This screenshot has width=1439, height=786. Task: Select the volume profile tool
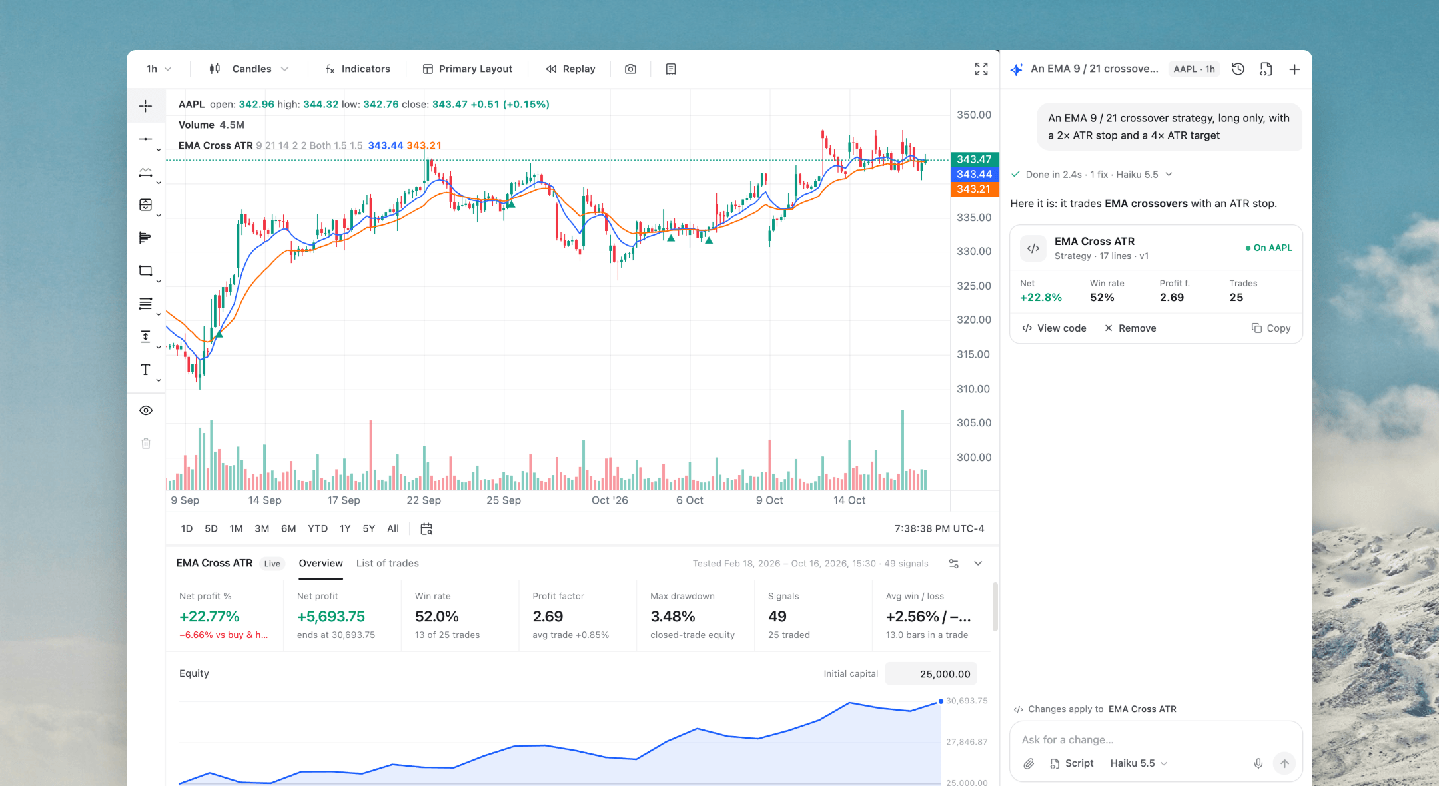pos(145,238)
